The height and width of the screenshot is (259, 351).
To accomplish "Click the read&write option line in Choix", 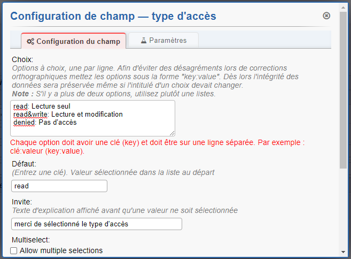I will pos(68,115).
